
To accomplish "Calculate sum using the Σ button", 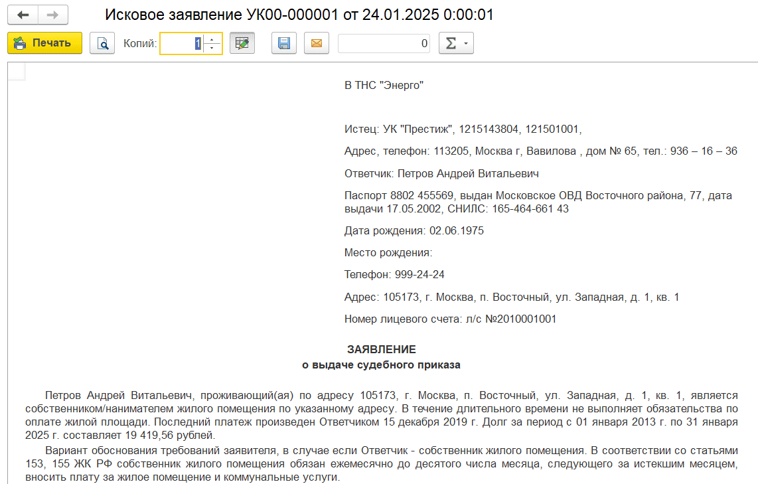I will tap(452, 42).
